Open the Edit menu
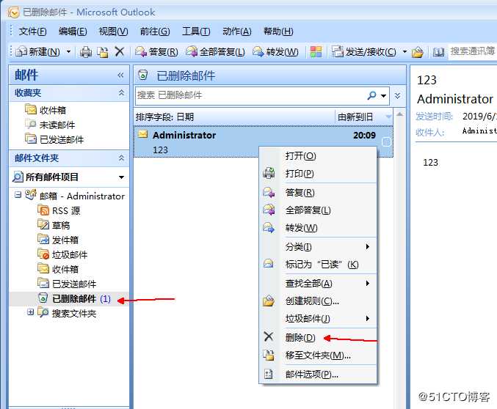Viewport: 497px width, 409px height. 73,32
